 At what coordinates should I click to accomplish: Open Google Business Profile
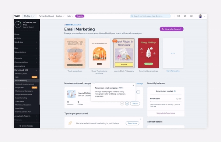[24, 95]
